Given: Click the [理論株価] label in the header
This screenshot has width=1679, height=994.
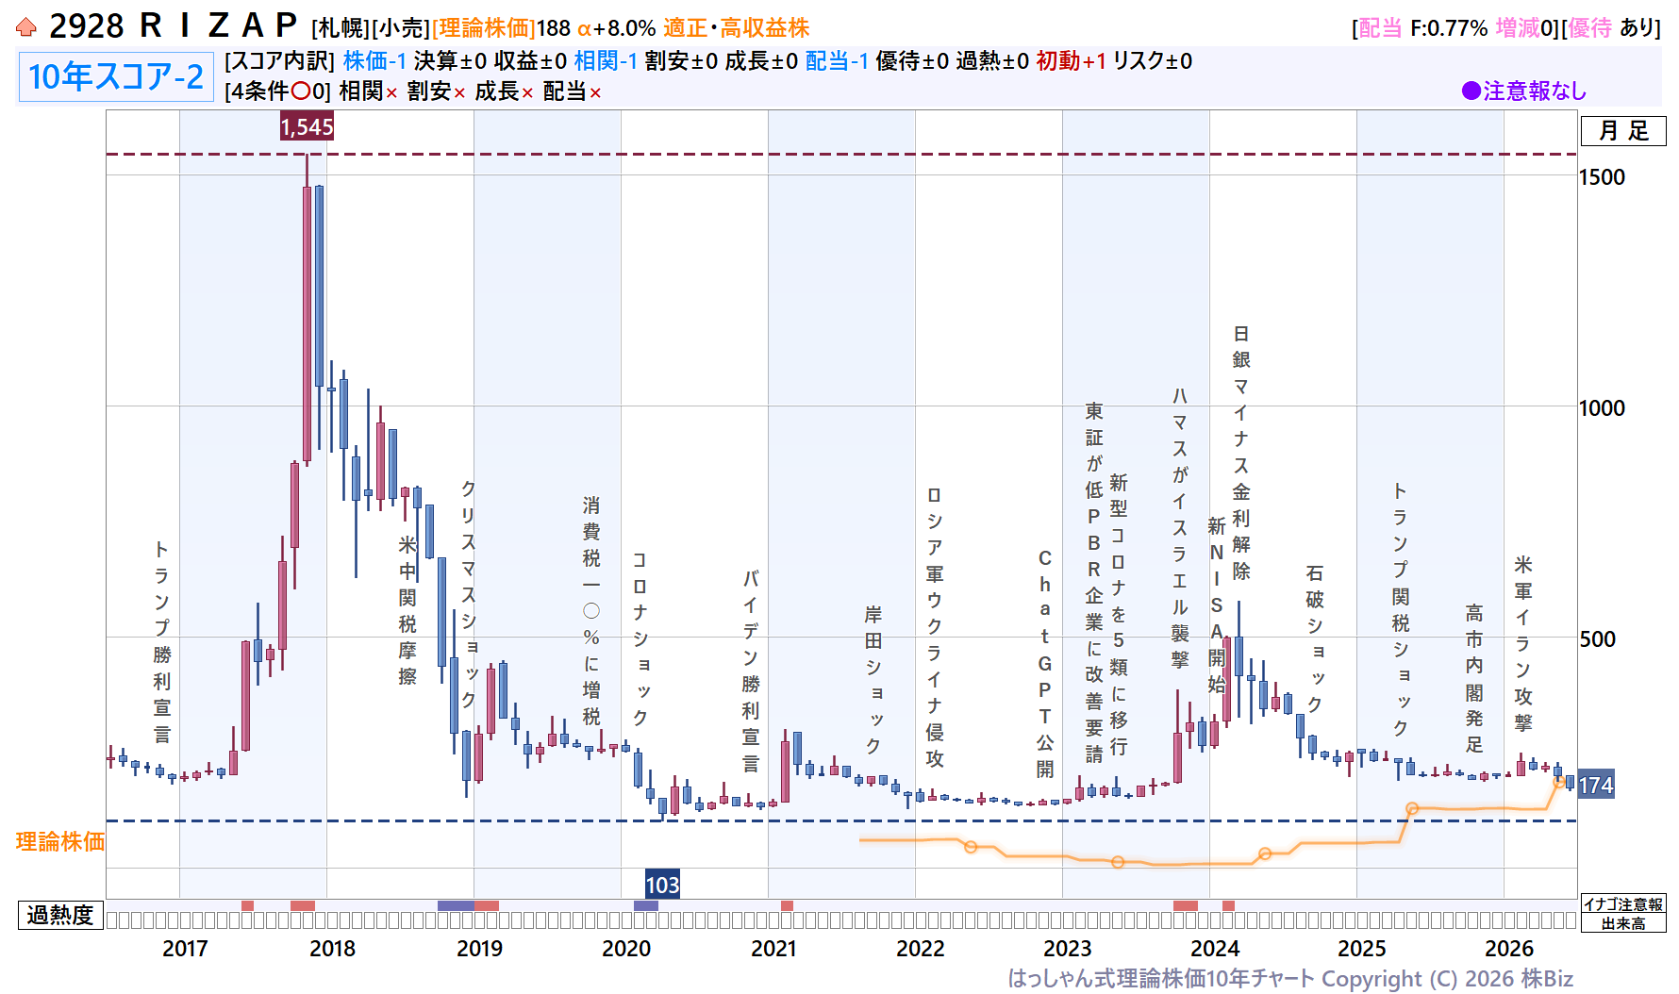Looking at the screenshot, I should 484,28.
